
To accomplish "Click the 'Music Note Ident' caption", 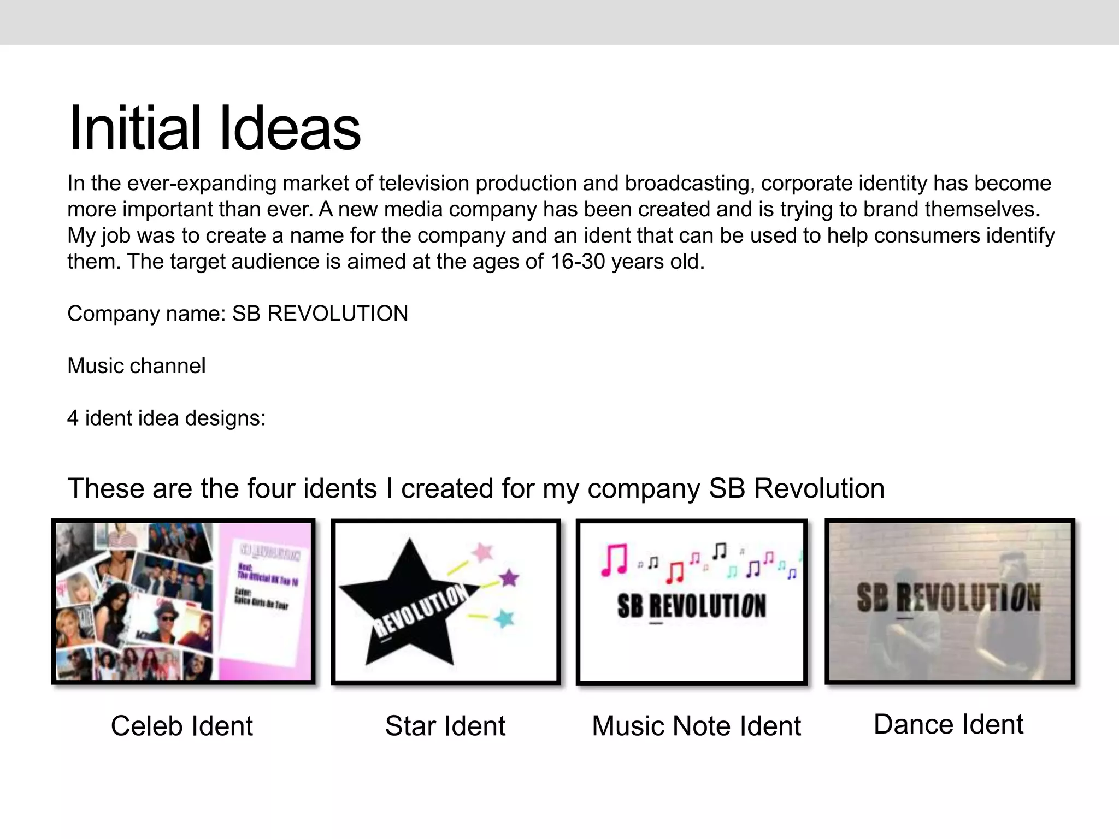I will [x=696, y=726].
